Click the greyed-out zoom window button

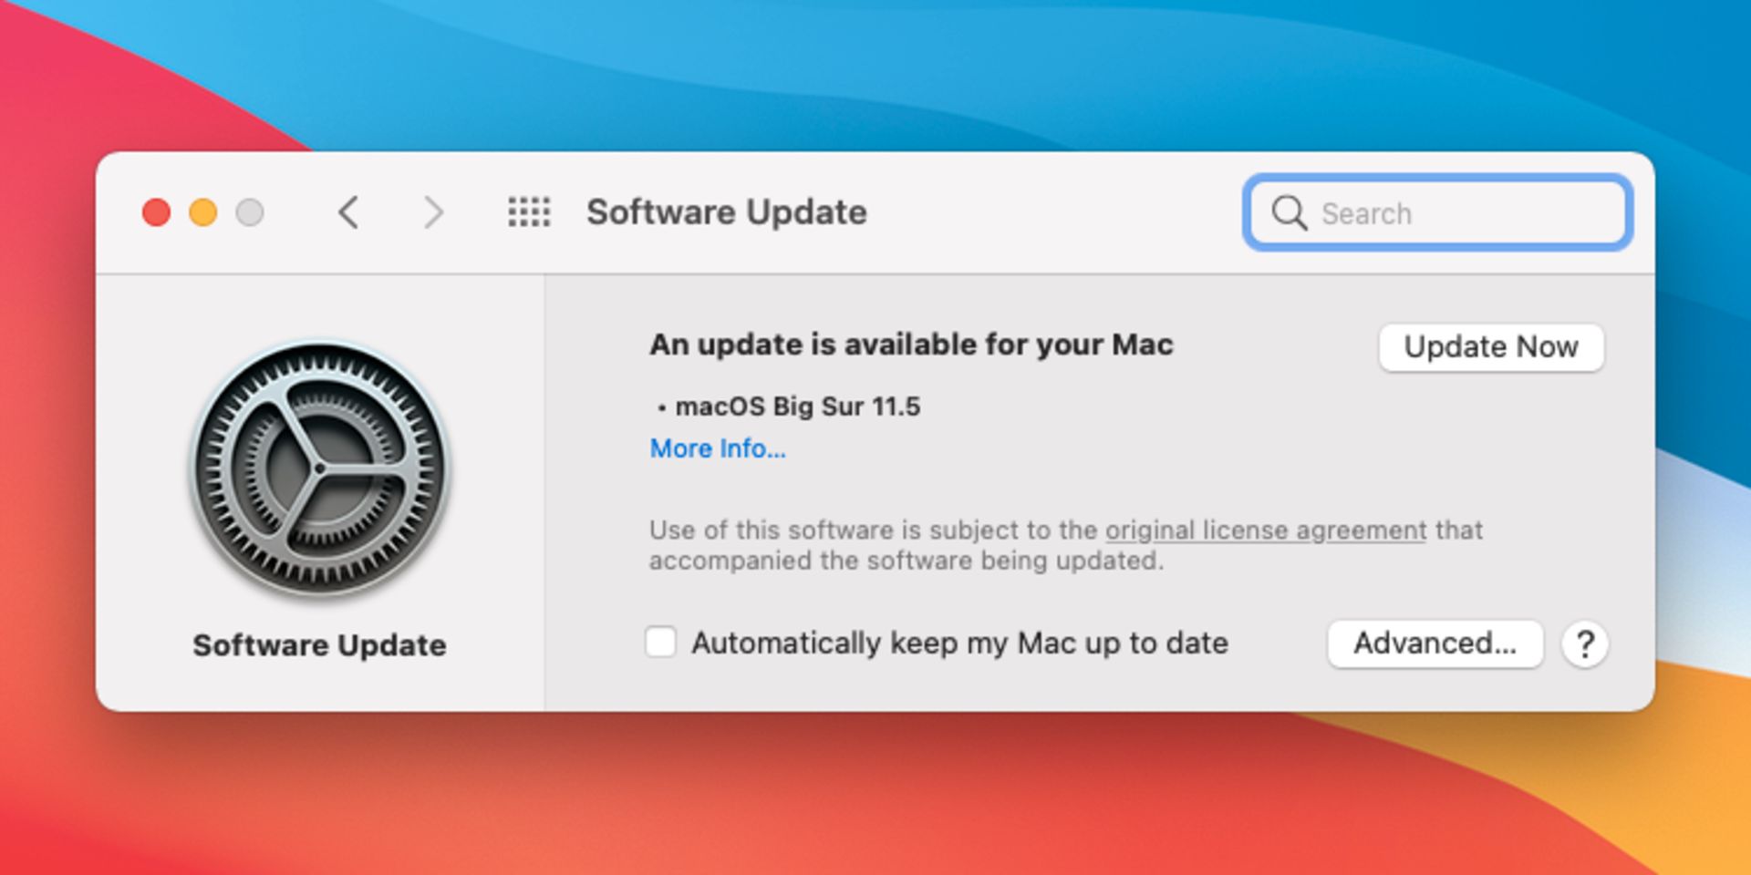click(250, 212)
